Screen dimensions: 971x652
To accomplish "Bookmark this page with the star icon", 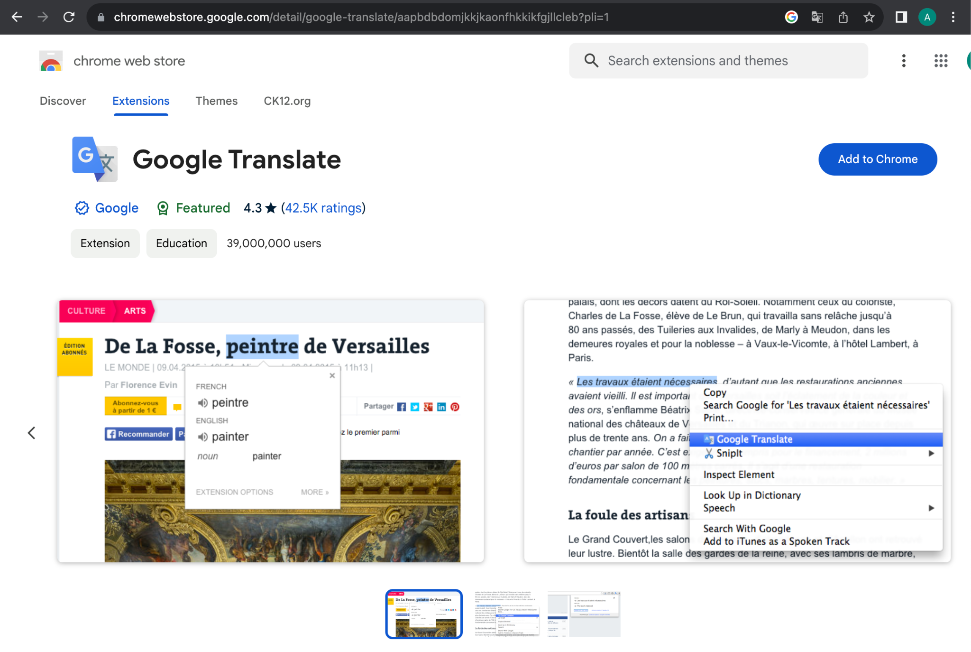I will click(869, 18).
